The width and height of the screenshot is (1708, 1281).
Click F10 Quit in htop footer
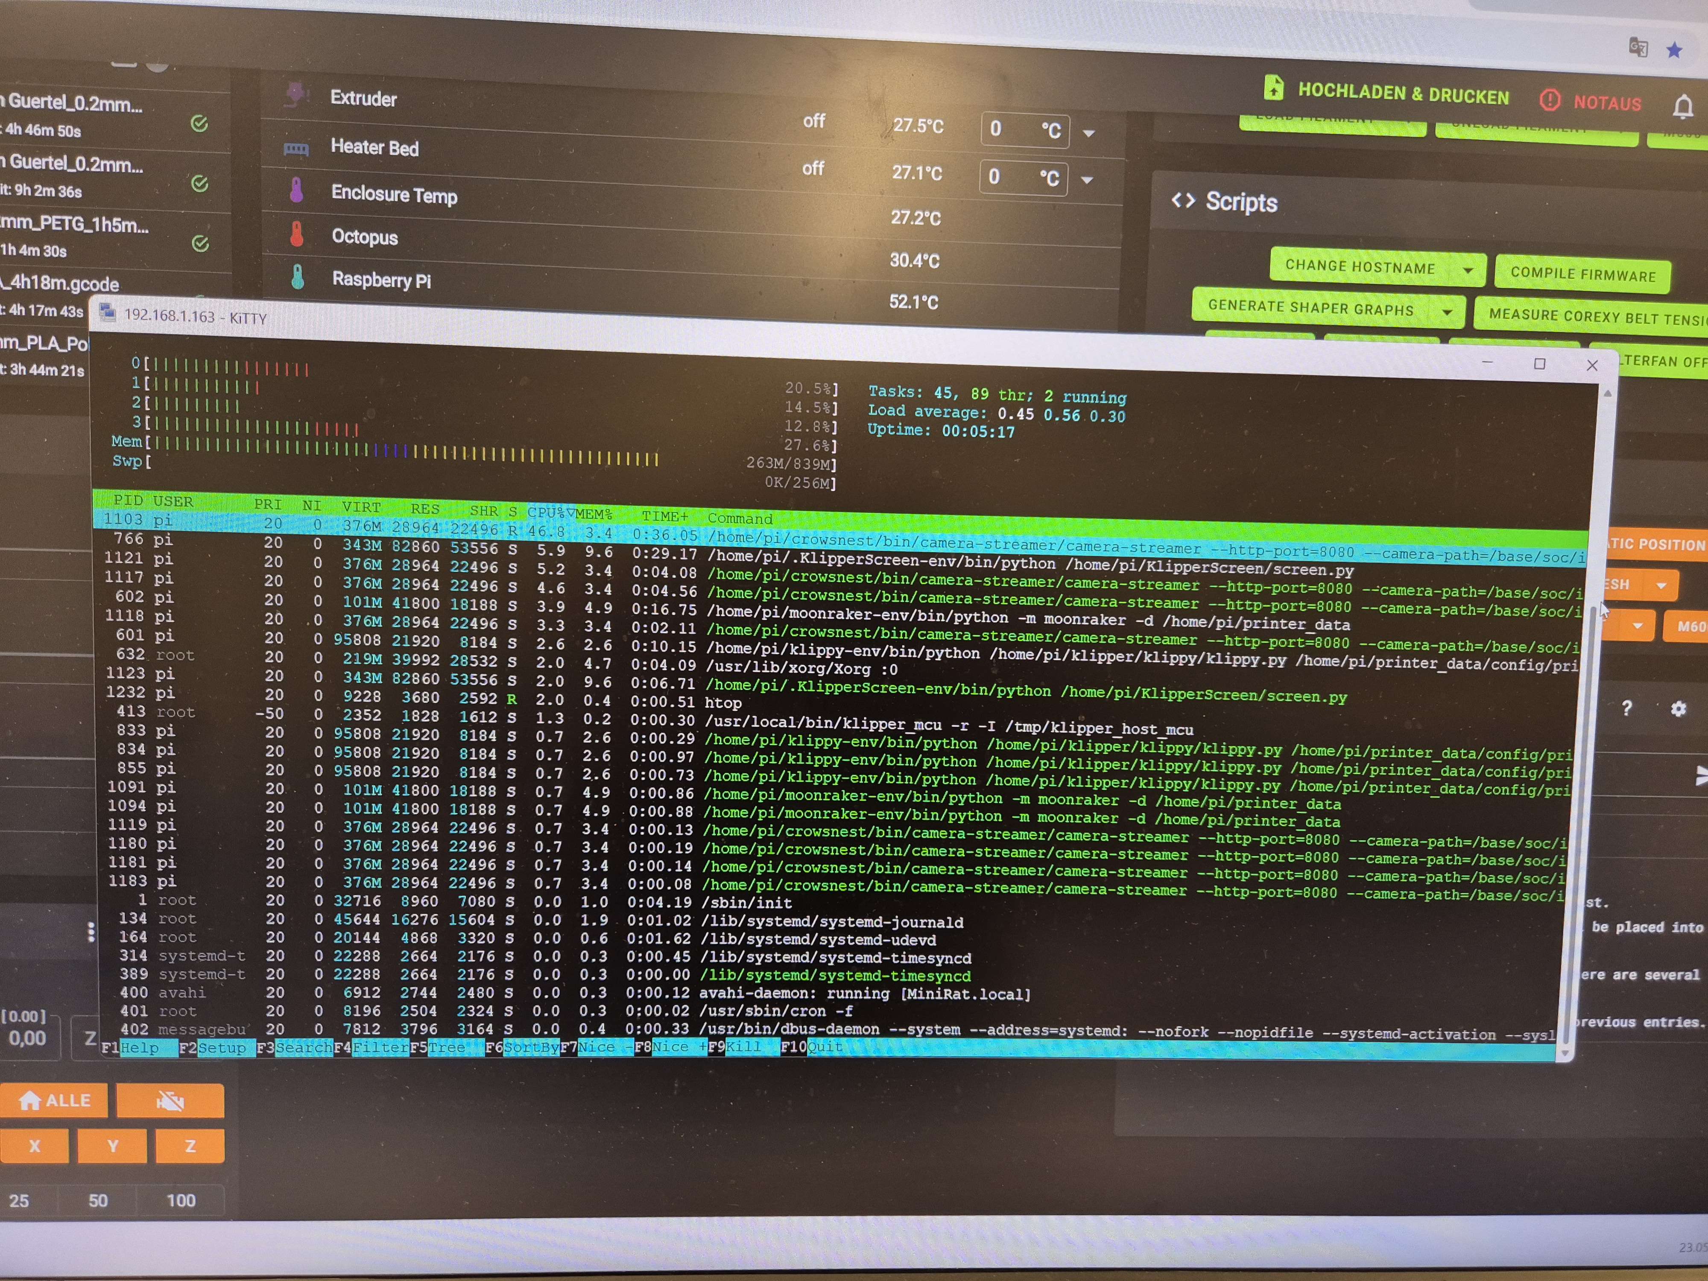pyautogui.click(x=812, y=1047)
